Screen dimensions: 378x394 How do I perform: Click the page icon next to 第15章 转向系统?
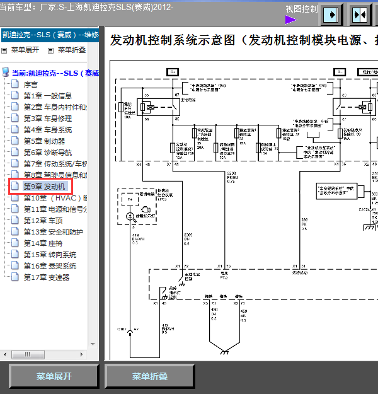(x=15, y=254)
